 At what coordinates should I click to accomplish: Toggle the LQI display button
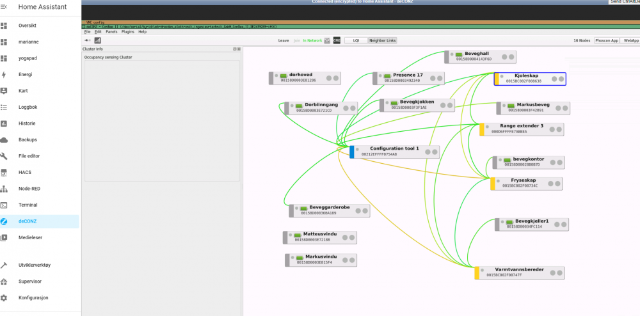point(355,40)
